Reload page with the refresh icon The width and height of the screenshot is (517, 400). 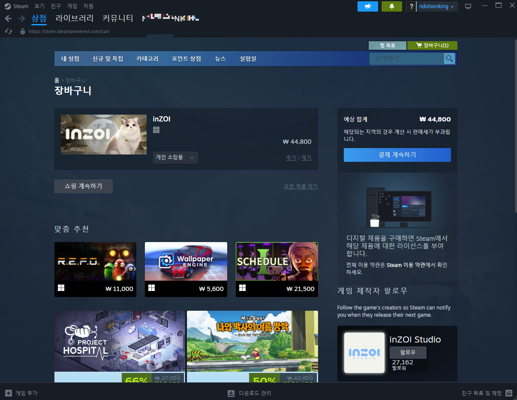(x=8, y=31)
